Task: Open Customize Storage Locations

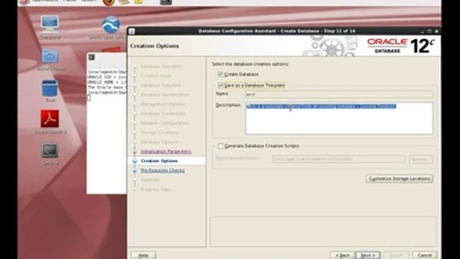Action: (x=400, y=178)
